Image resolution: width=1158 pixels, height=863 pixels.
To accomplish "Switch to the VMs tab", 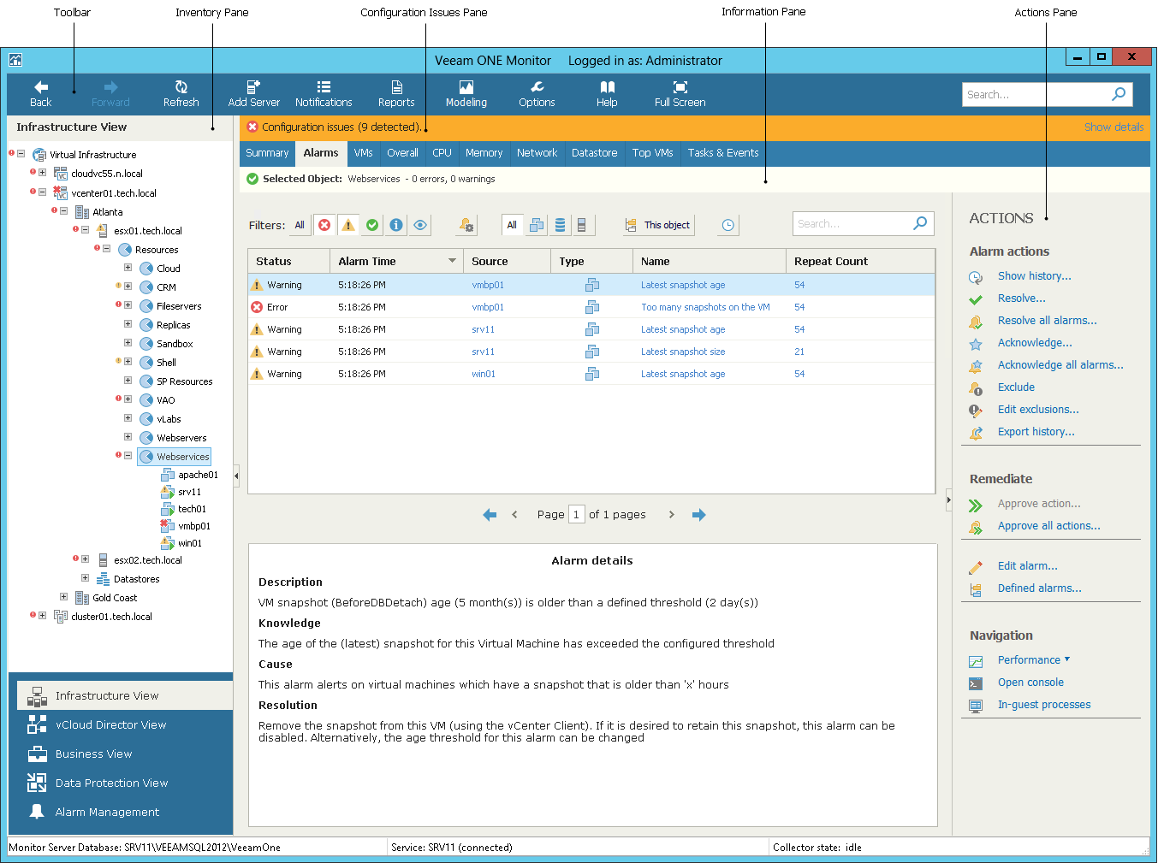I will [x=363, y=153].
